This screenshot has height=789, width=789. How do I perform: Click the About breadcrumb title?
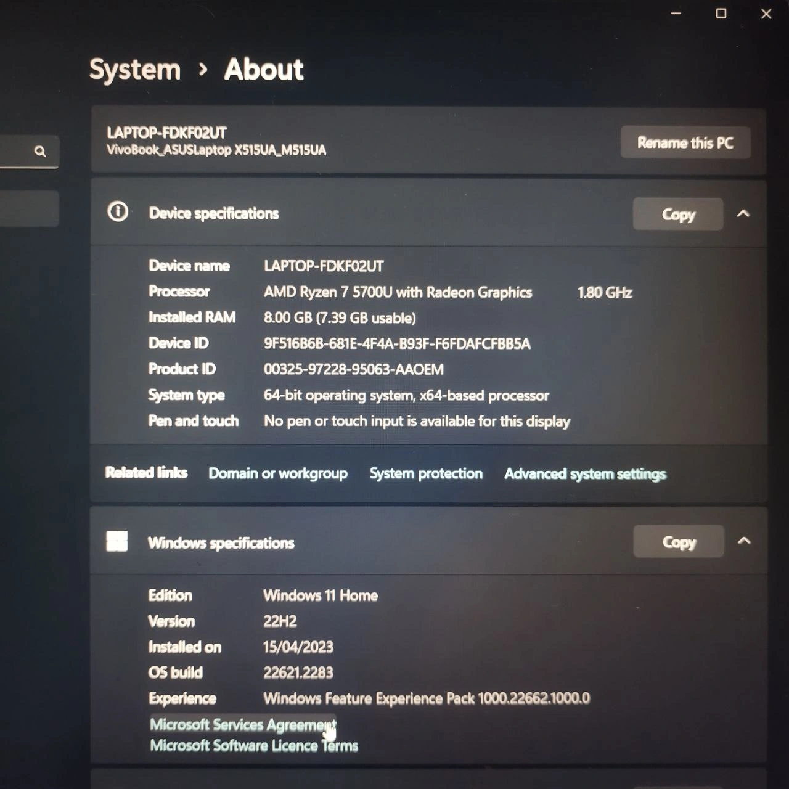(264, 69)
